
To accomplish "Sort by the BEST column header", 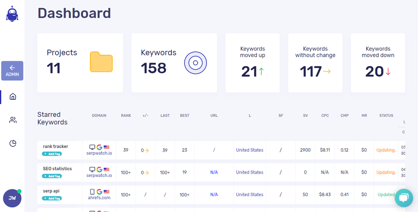I will pyautogui.click(x=185, y=116).
